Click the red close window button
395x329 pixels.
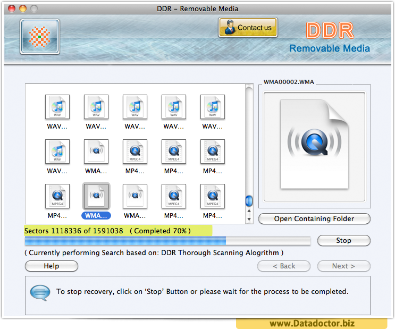(x=12, y=9)
